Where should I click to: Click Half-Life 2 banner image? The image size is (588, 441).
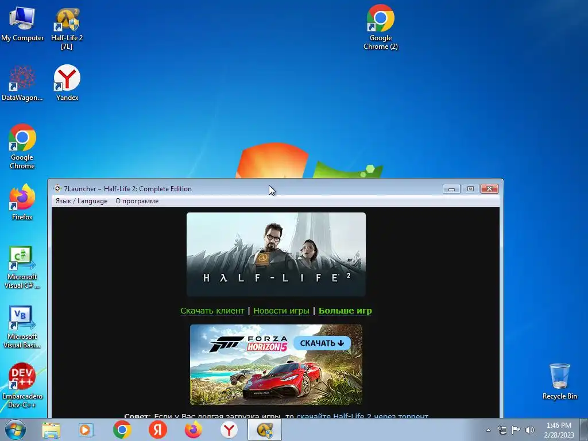pyautogui.click(x=276, y=254)
